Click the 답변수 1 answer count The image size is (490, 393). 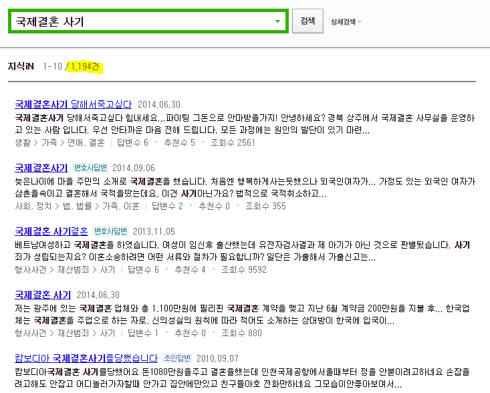coord(143,333)
